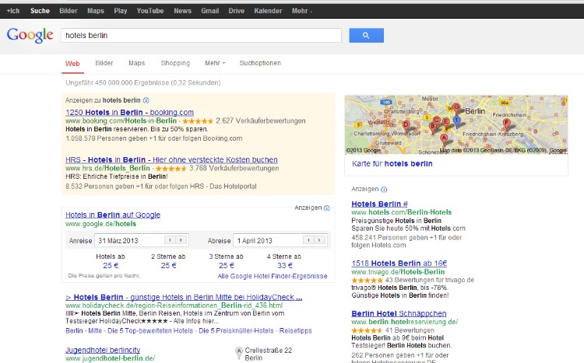Open Gmail in the top bar
The image size is (584, 363).
click(210, 11)
